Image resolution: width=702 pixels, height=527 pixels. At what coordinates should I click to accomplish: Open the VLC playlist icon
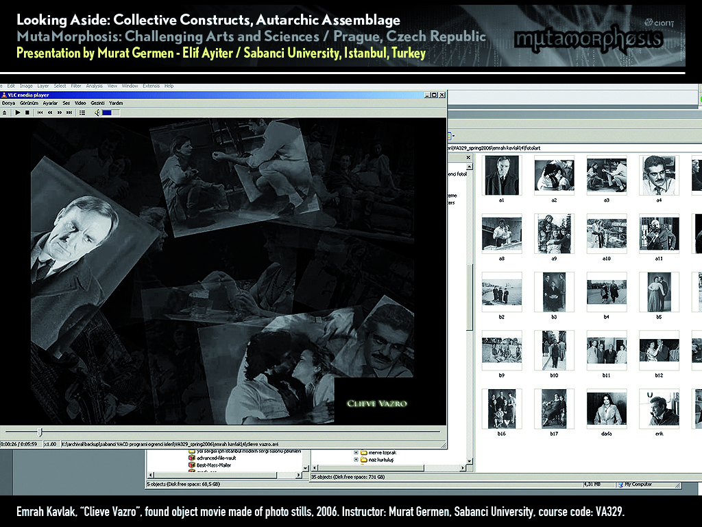coord(82,112)
